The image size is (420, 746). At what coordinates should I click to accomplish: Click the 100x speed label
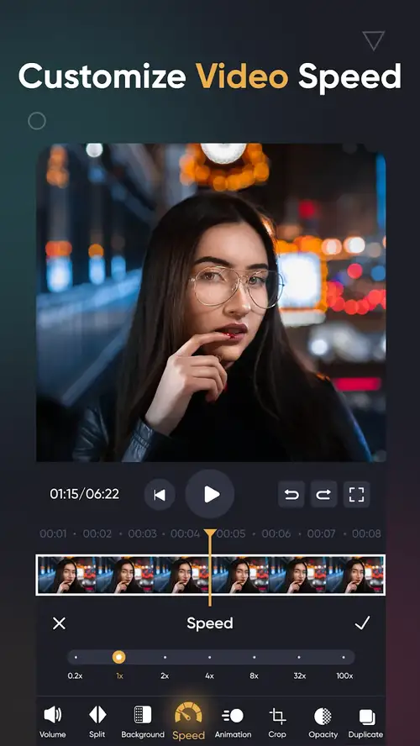[344, 676]
